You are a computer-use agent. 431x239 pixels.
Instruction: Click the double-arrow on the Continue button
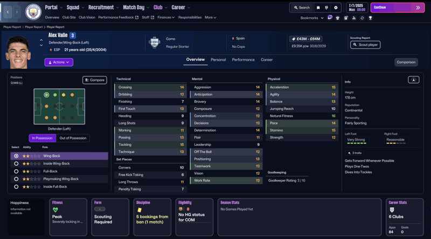point(418,8)
